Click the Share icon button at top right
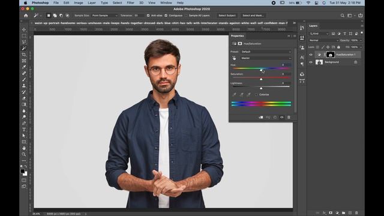The height and width of the screenshot is (216, 384). tap(361, 16)
